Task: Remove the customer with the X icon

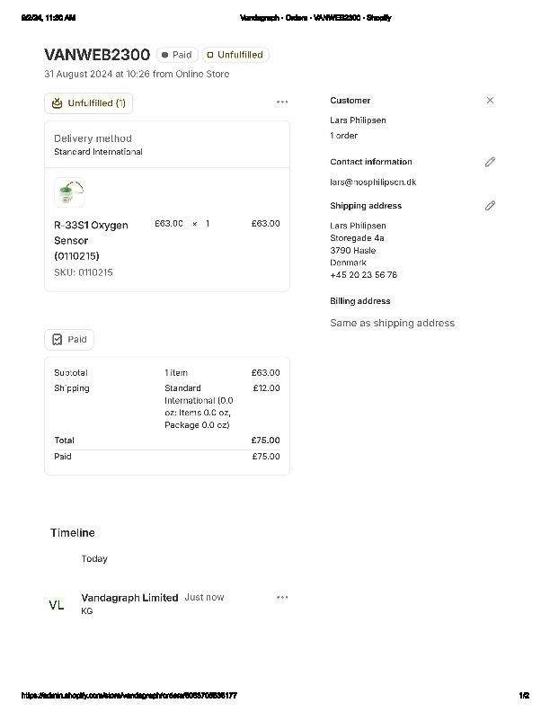Action: 490,101
